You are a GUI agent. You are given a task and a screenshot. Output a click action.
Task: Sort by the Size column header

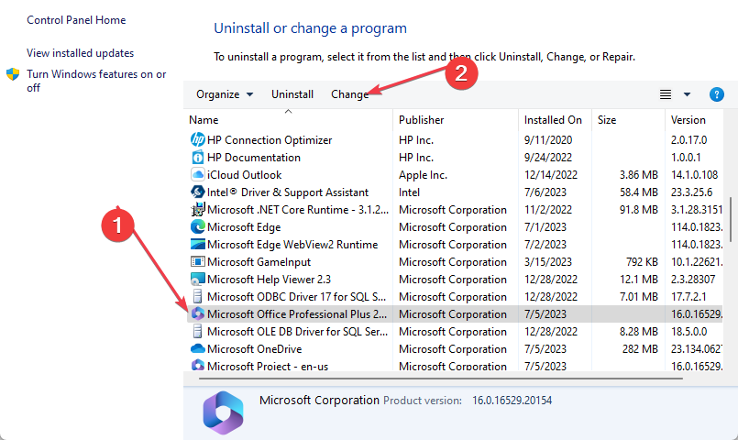pos(628,120)
